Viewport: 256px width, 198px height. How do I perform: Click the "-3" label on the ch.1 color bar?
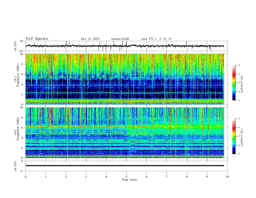(238, 65)
